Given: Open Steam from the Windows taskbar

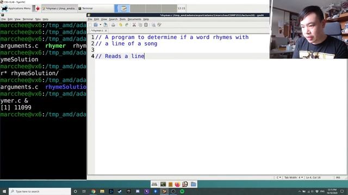Looking at the screenshot, I should point(120,191).
